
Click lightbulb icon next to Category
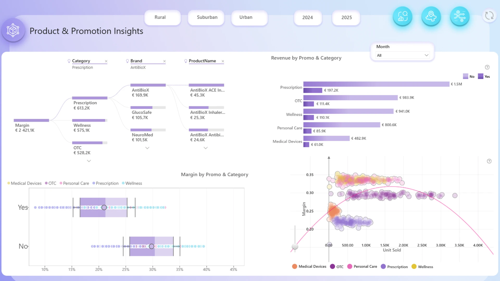click(69, 61)
